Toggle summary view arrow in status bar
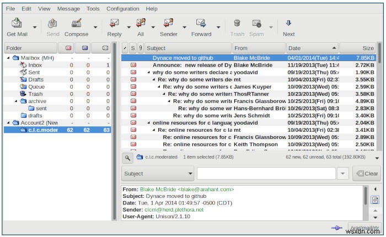This screenshot has height=237, width=386. [x=377, y=158]
